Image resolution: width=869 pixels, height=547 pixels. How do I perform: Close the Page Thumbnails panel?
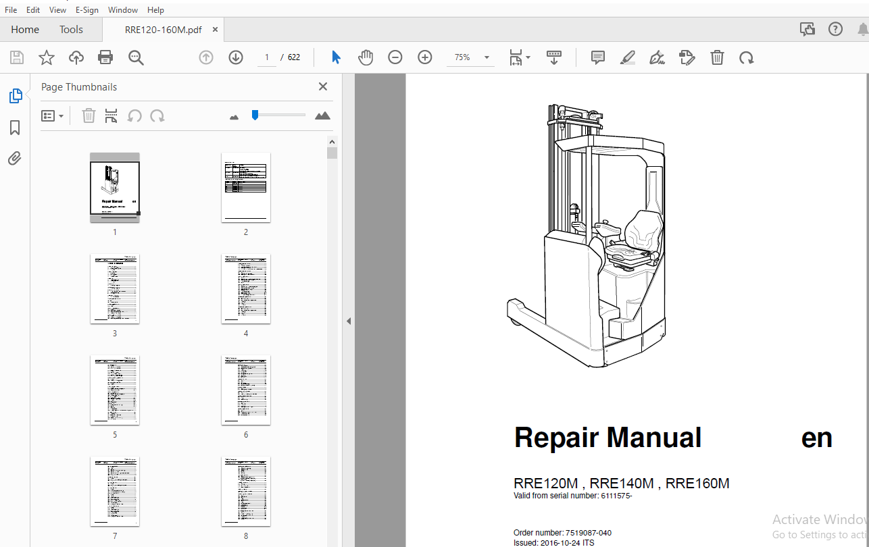(323, 86)
